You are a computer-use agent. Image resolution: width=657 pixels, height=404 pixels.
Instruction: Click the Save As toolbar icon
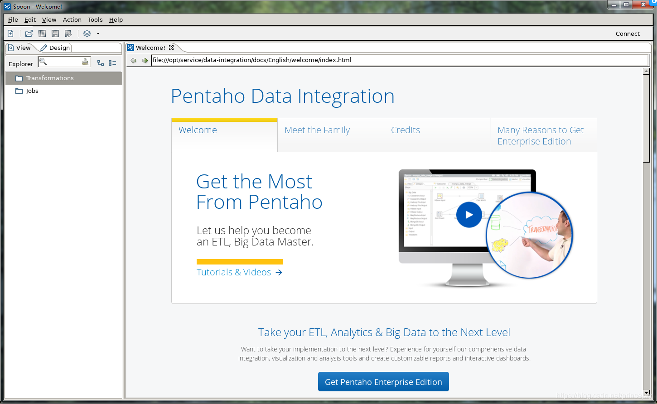point(68,34)
